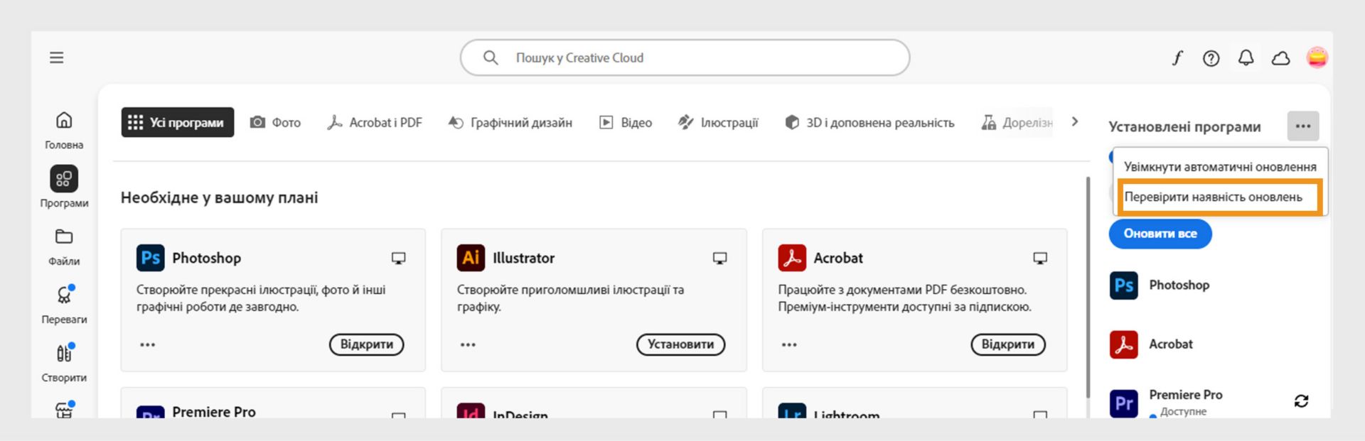1365x441 pixels.
Task: Open Discover (Переваги) sidebar icon
Action: click(x=64, y=295)
